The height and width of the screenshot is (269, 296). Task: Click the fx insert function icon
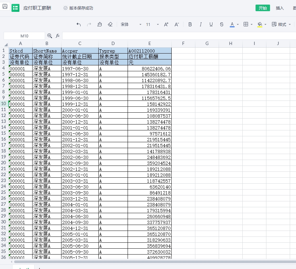(x=58, y=36)
